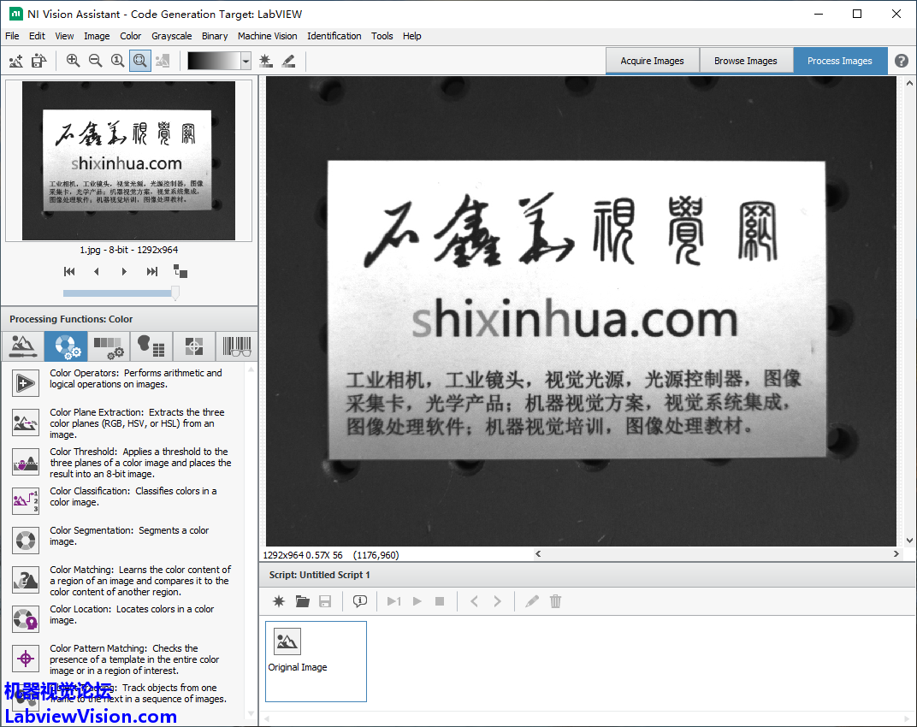
Task: Launch the Color Threshold function
Action: click(26, 462)
